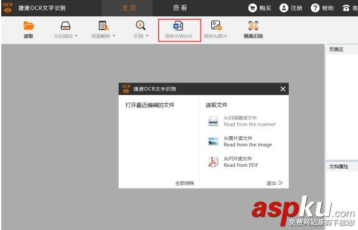The height and width of the screenshot is (230, 358).
Task: Click the OCR logo in dialog title
Action: pyautogui.click(x=126, y=89)
